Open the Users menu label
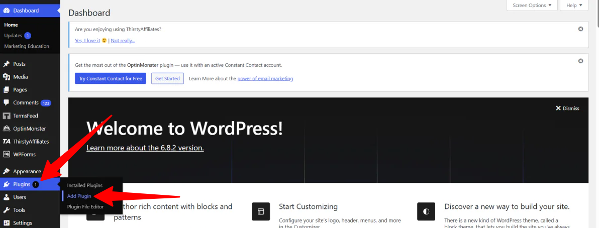Screen dimensions: 599x228 tap(20, 197)
